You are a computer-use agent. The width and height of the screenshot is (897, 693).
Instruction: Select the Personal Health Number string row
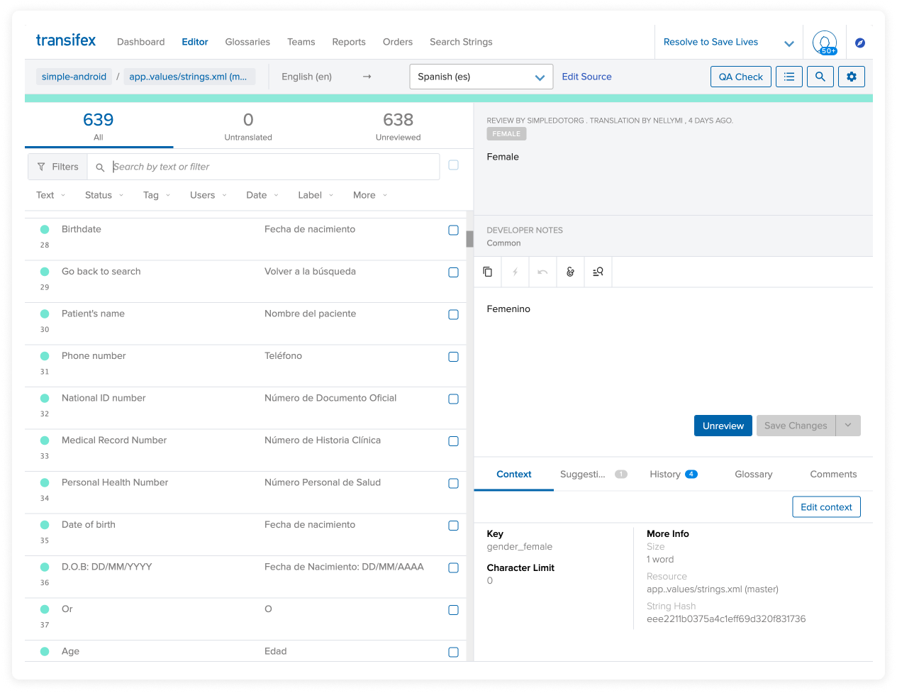click(245, 492)
